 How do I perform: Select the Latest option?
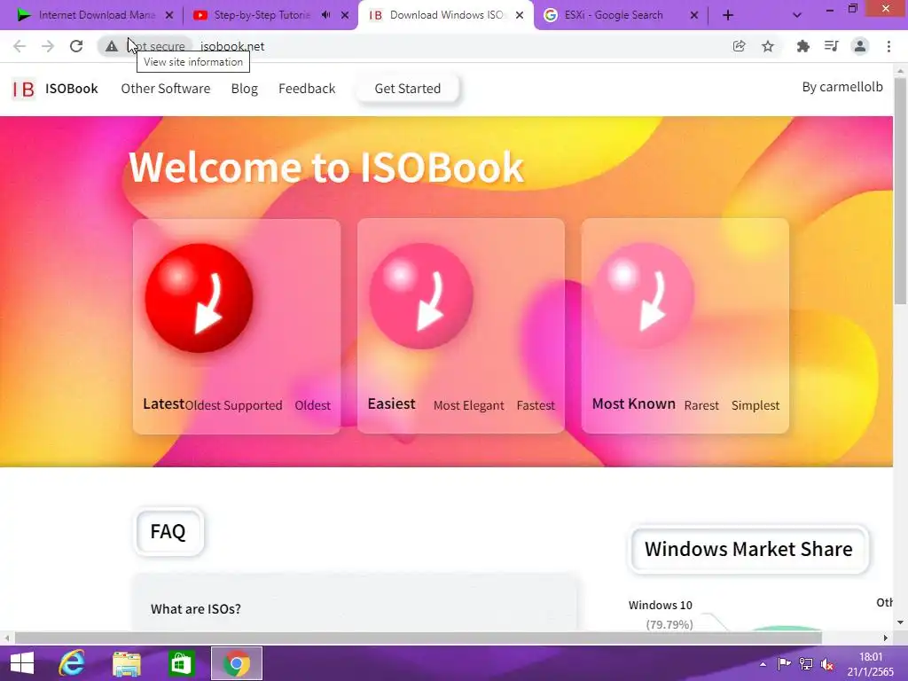(163, 403)
